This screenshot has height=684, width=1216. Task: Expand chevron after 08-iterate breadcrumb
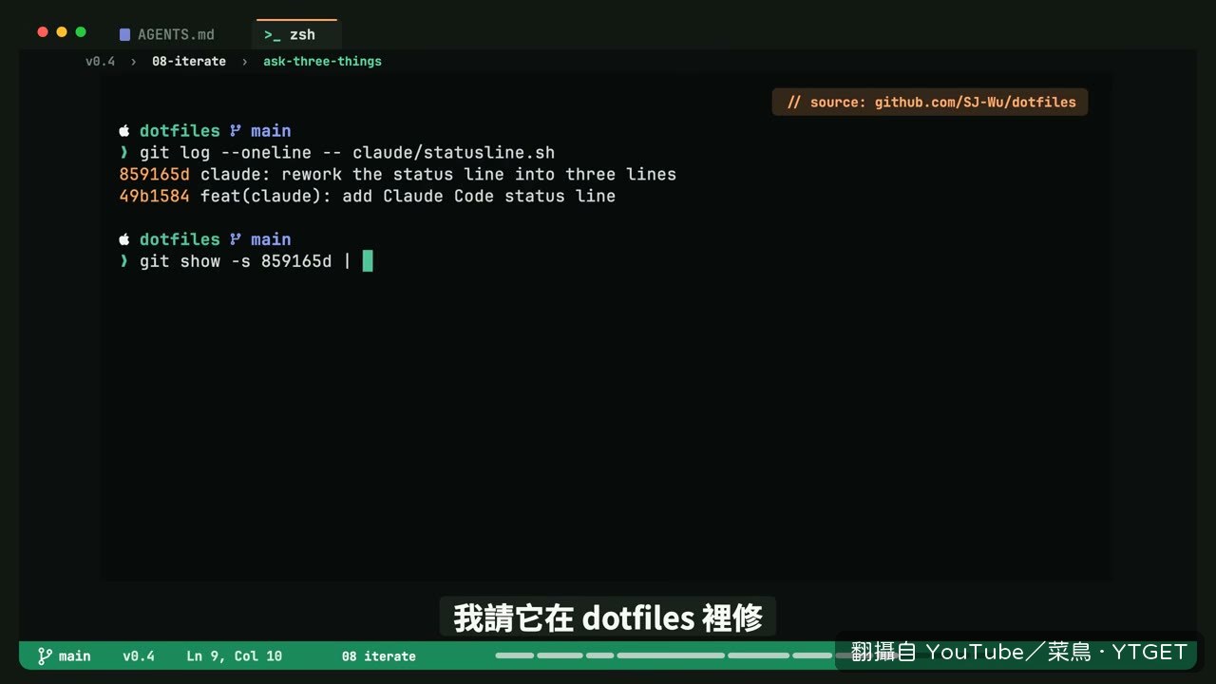click(244, 61)
